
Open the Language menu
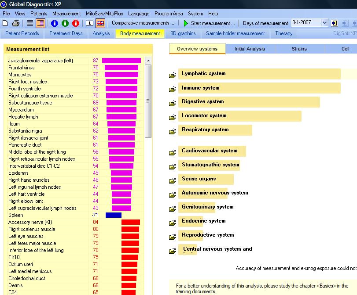tap(139, 14)
